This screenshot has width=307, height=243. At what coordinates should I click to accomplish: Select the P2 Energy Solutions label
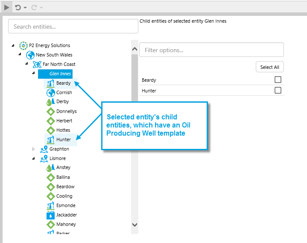50,45
